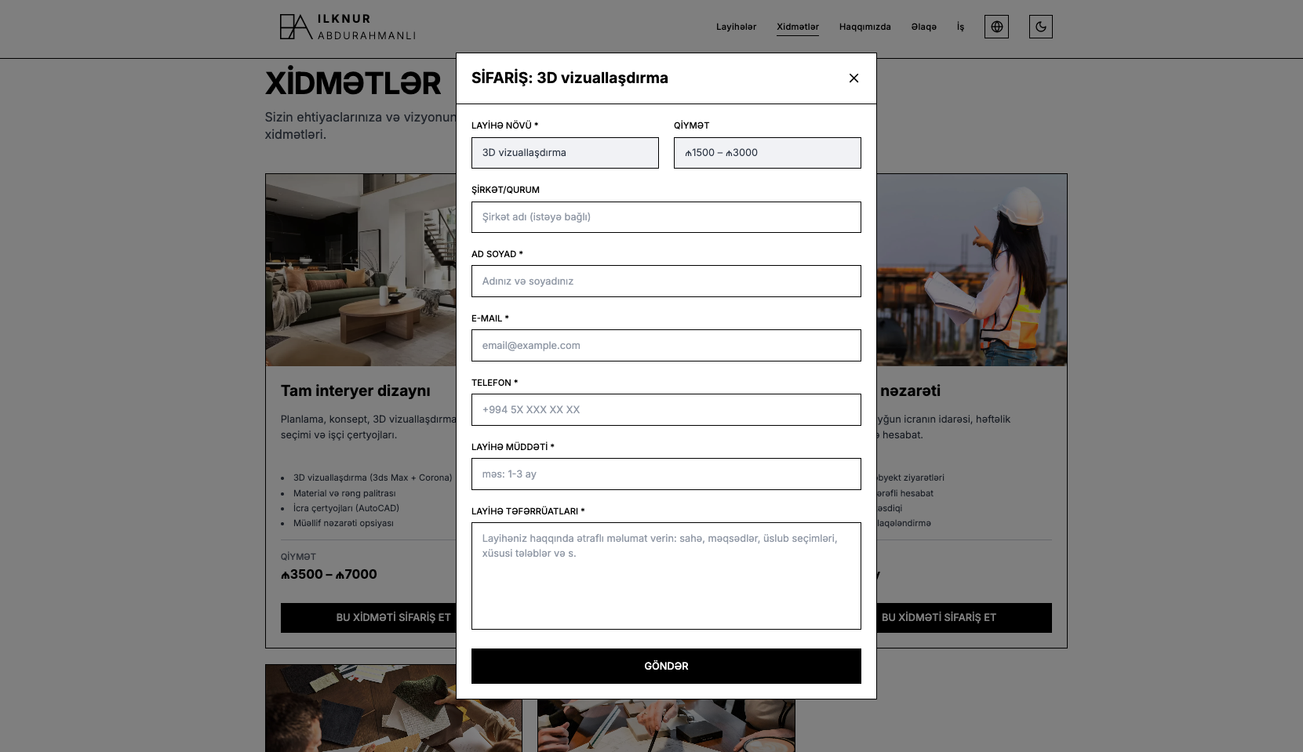Focus the Şirkət/Qurum company name field
Screen dimensions: 1303x752
click(x=666, y=217)
